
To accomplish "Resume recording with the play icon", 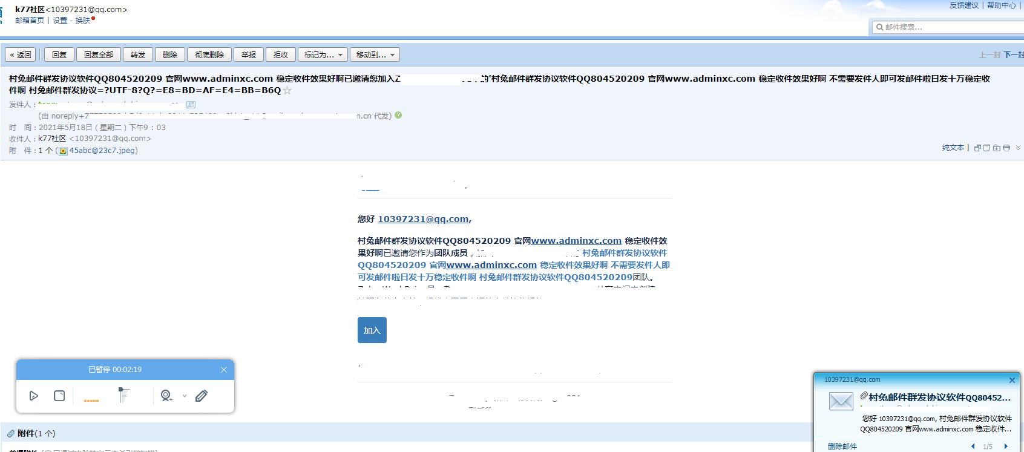I will click(x=34, y=396).
